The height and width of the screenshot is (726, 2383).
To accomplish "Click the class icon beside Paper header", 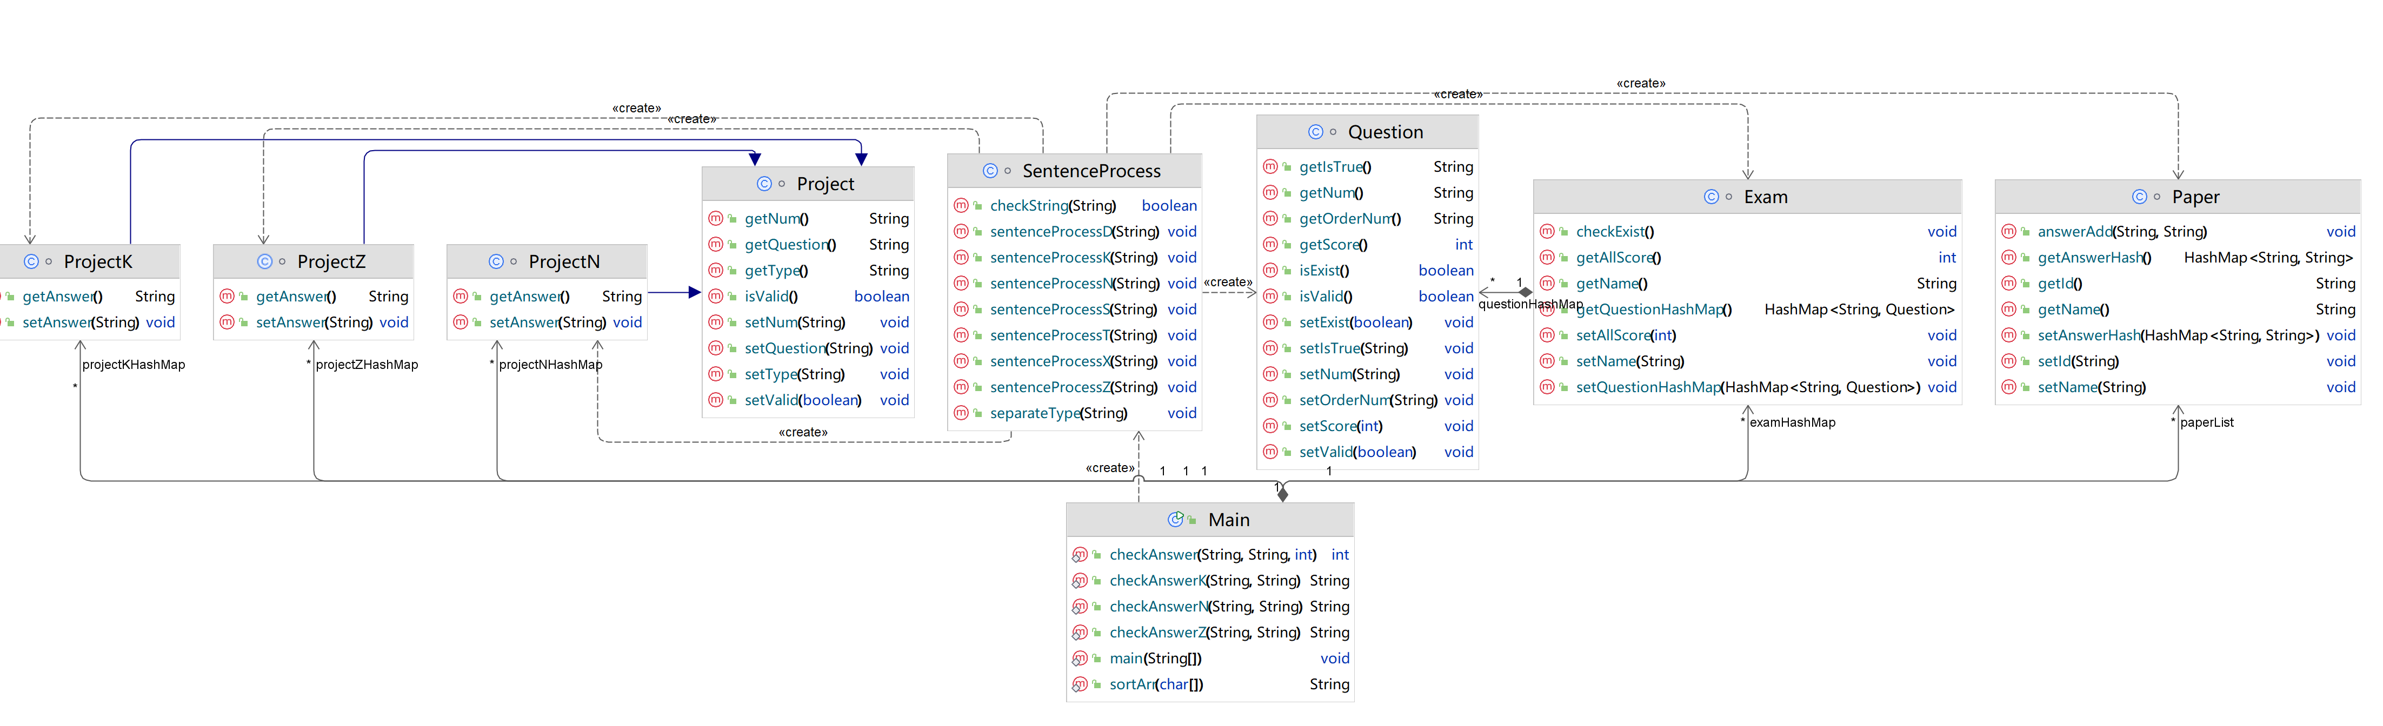I will pyautogui.click(x=2139, y=197).
